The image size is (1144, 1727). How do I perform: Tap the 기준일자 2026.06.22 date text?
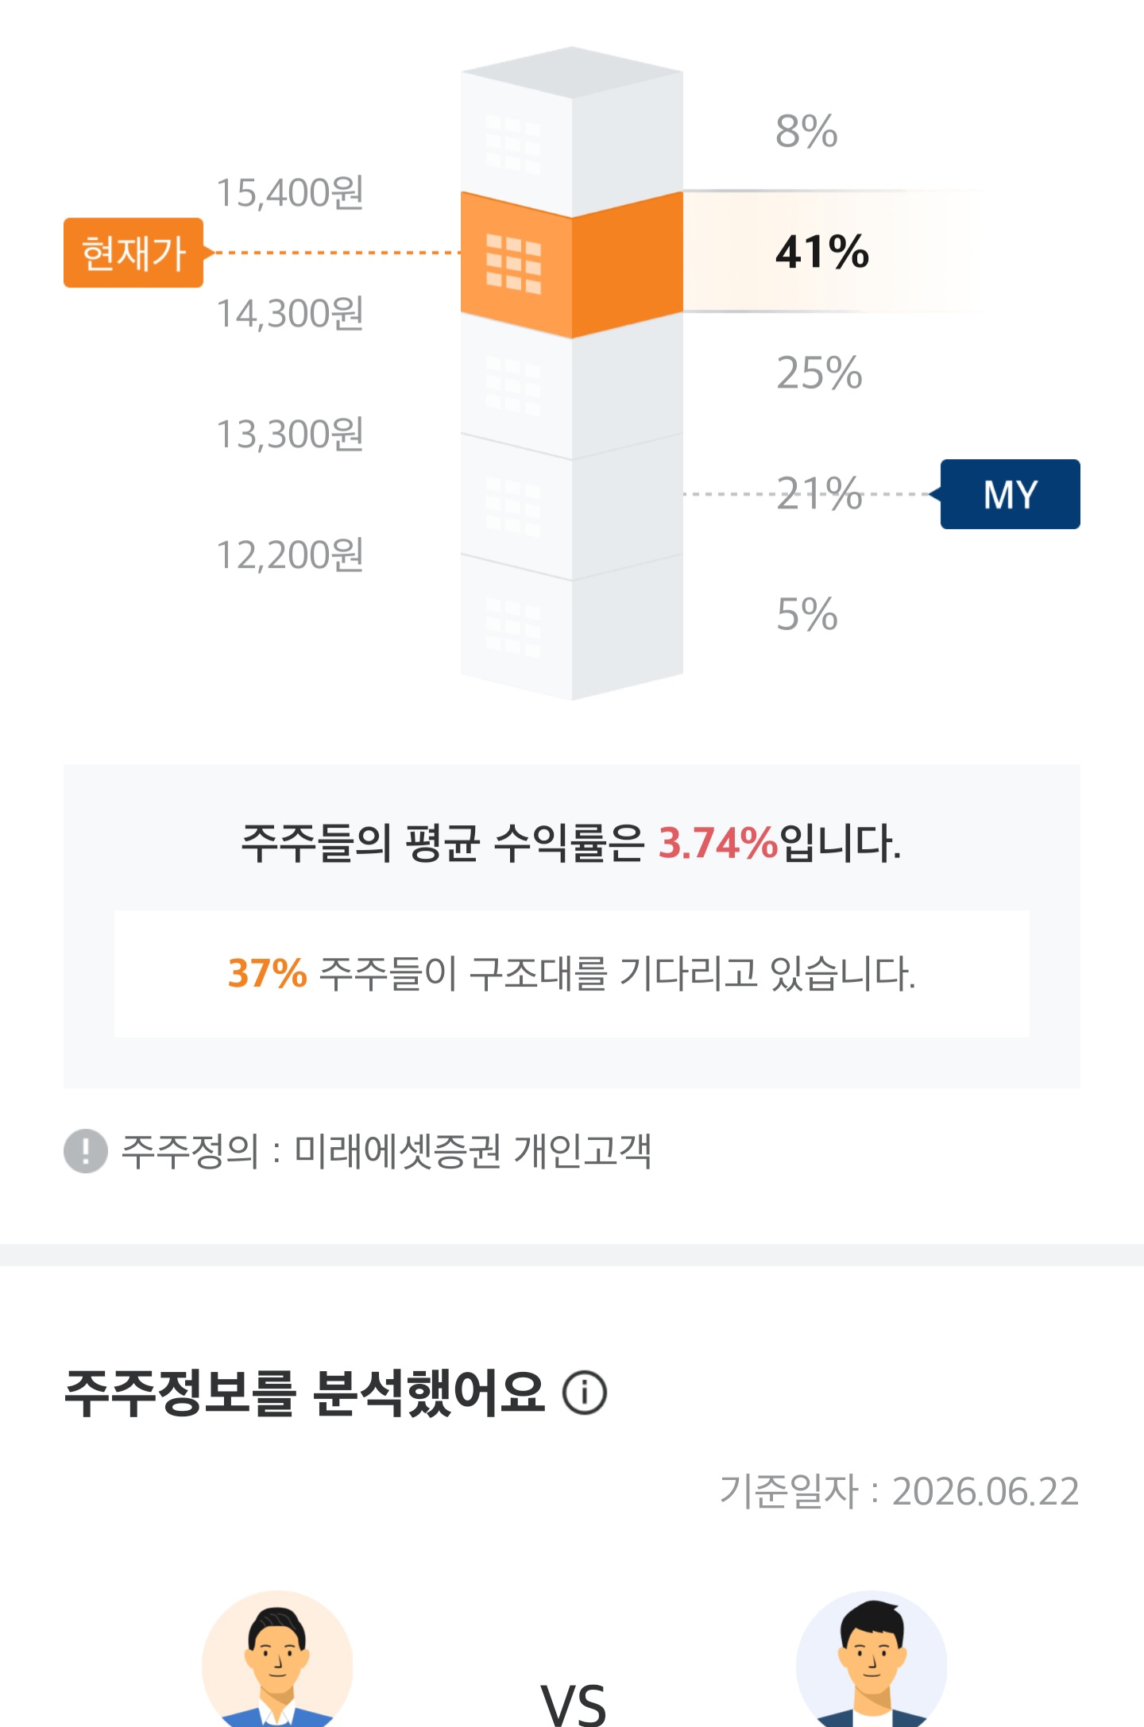click(x=899, y=1491)
